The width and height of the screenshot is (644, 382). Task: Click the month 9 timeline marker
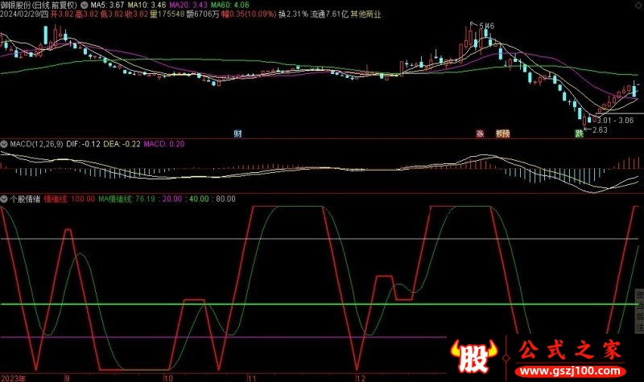point(68,378)
